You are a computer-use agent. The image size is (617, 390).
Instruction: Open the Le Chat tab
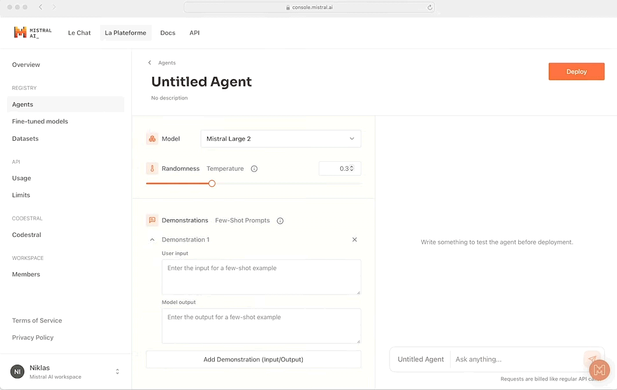[80, 32]
